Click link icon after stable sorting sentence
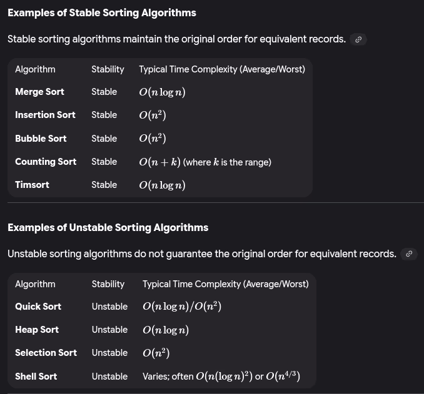The image size is (424, 394). tap(358, 39)
